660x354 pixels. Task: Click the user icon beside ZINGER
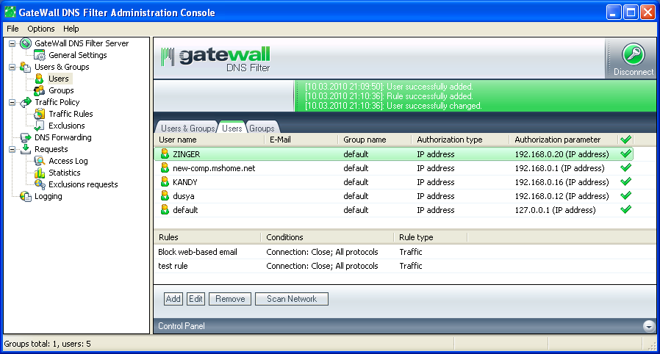tap(165, 154)
